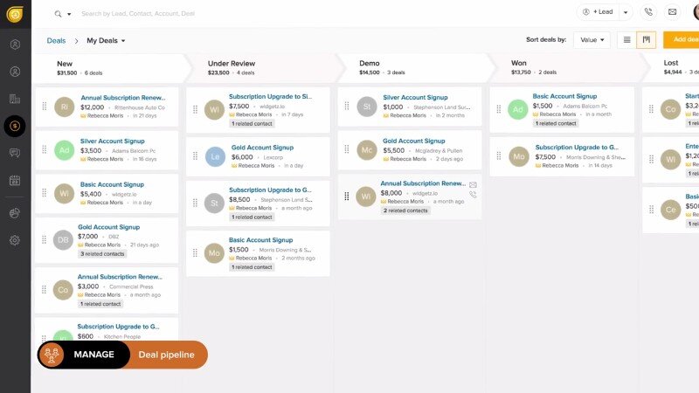Click the Deals breadcrumb link
This screenshot has height=393, width=699.
click(56, 41)
